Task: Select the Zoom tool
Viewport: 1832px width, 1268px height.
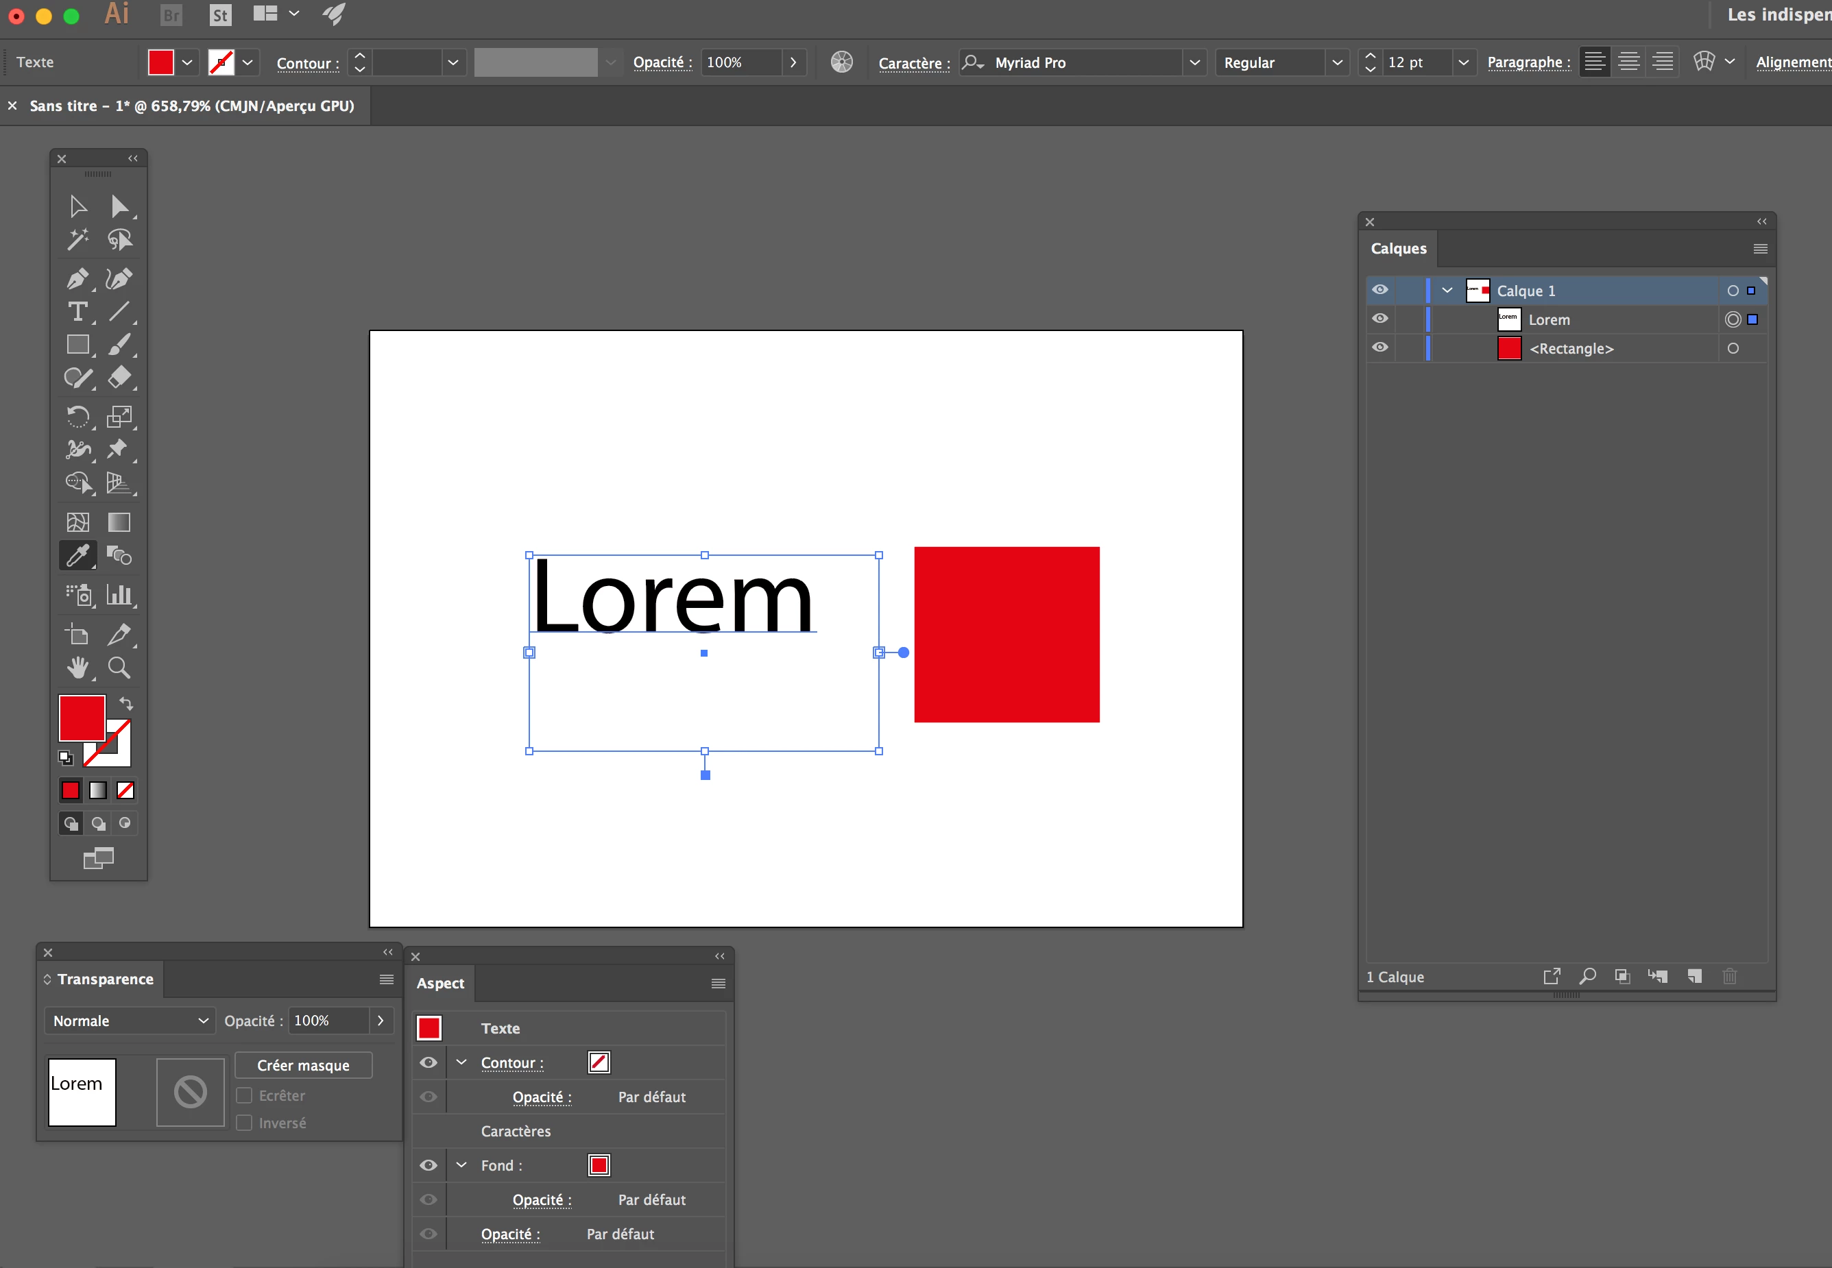Action: (119, 668)
